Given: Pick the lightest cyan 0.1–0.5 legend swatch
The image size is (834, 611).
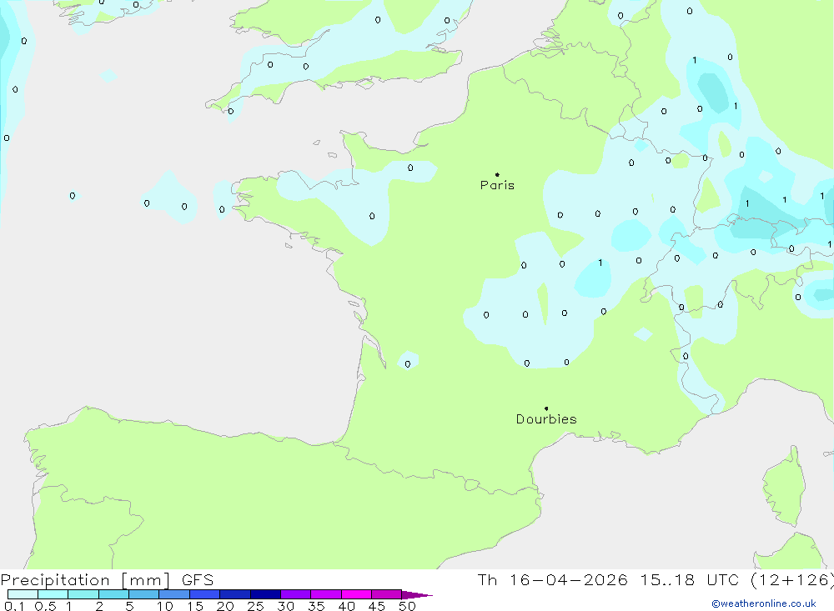Looking at the screenshot, I should pos(23,594).
